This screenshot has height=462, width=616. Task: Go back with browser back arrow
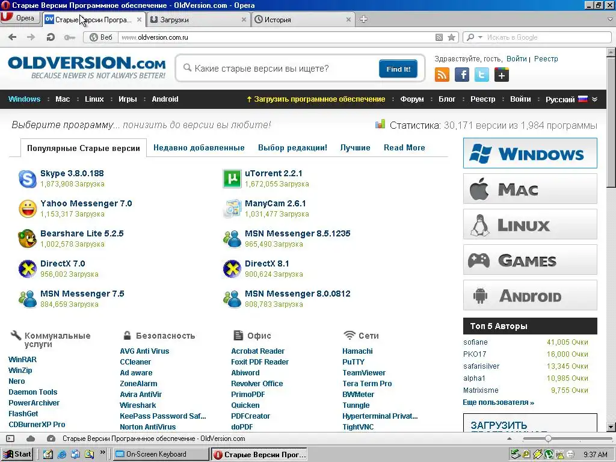(x=13, y=37)
